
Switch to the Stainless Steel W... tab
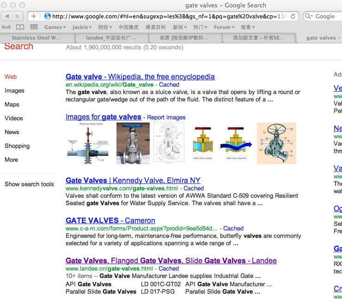(x=37, y=38)
